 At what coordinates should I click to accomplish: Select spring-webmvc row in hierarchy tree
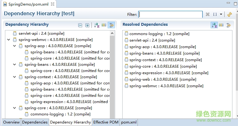56,40
